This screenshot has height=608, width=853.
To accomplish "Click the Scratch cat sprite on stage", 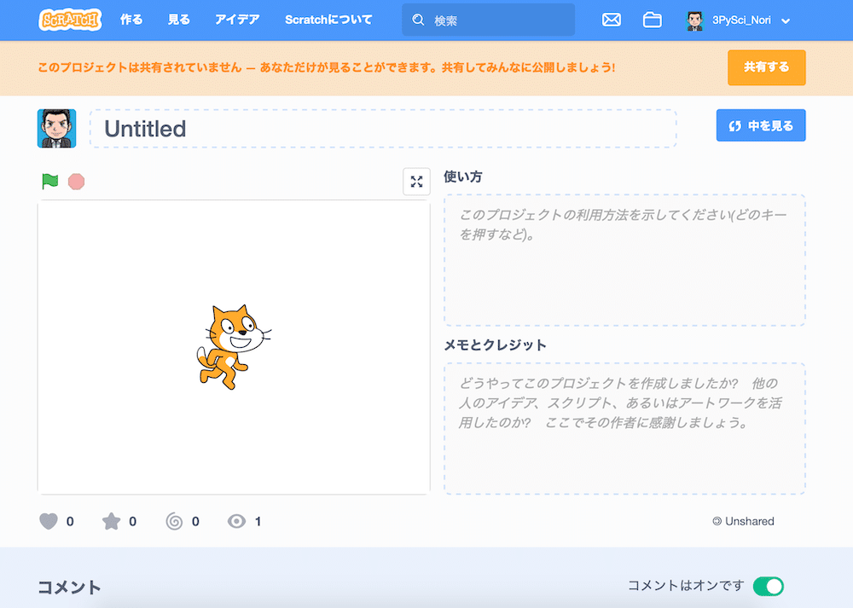I will 234,347.
